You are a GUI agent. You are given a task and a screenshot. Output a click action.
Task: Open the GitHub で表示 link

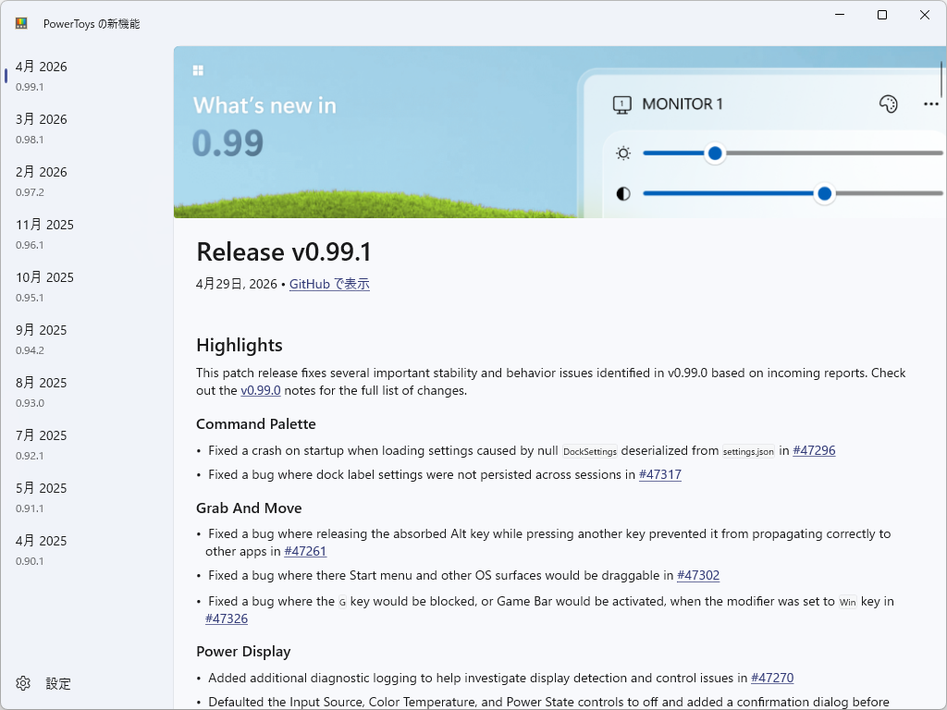329,284
